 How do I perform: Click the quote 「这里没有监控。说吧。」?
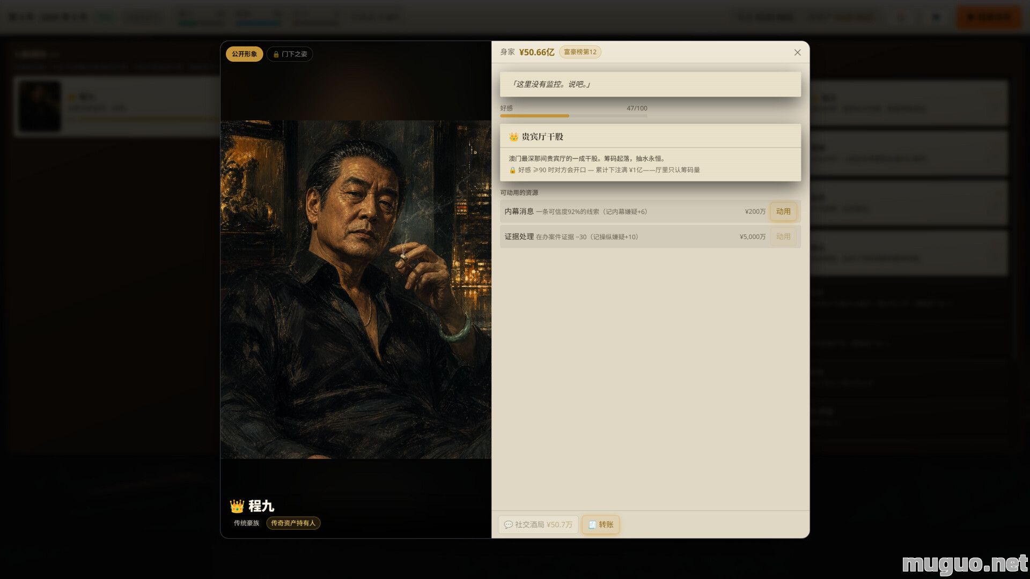pos(550,84)
